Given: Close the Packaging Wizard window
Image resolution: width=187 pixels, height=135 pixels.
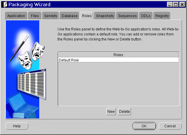Looking at the screenshot, I should point(182,5).
